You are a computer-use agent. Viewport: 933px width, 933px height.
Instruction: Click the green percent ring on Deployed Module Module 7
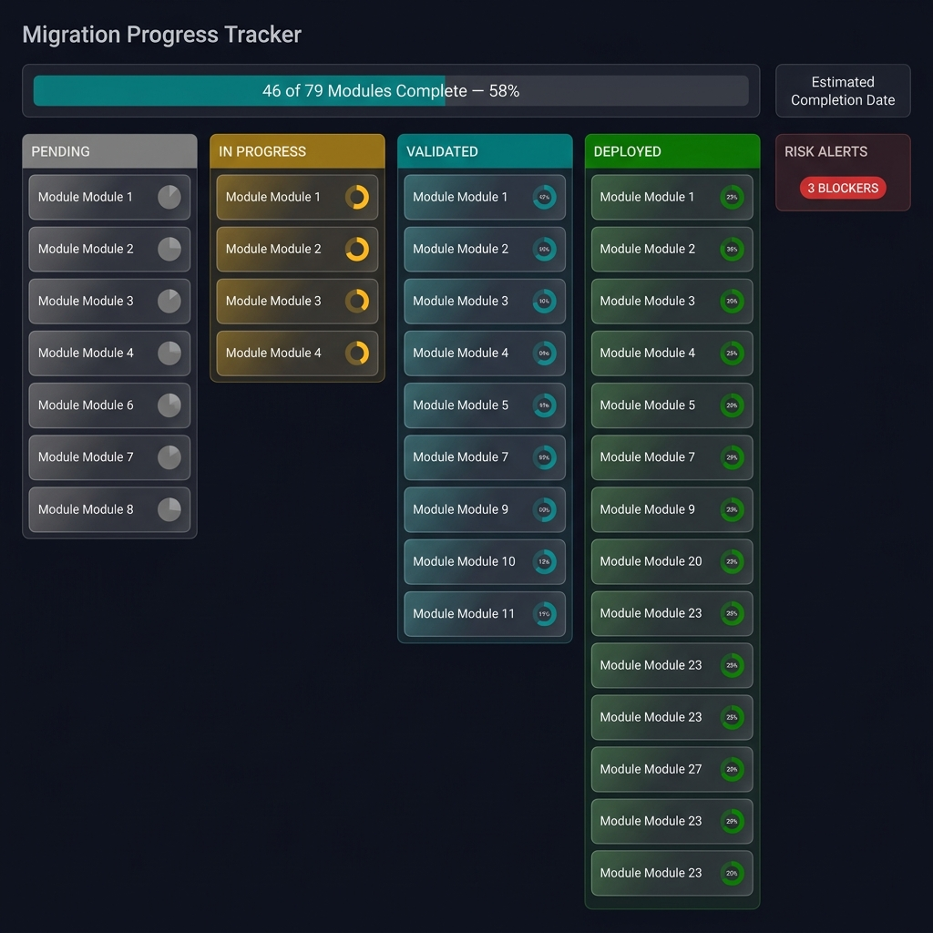[x=732, y=457]
